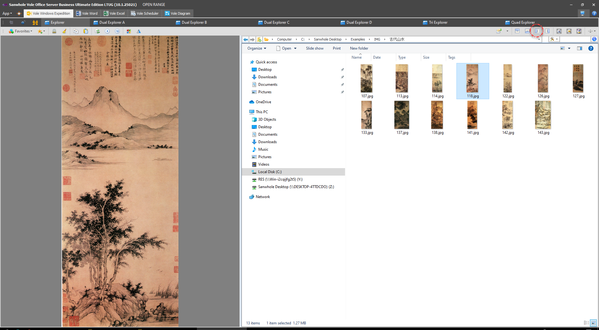
Task: Click the up-folder icon in address bar
Action: 259,39
